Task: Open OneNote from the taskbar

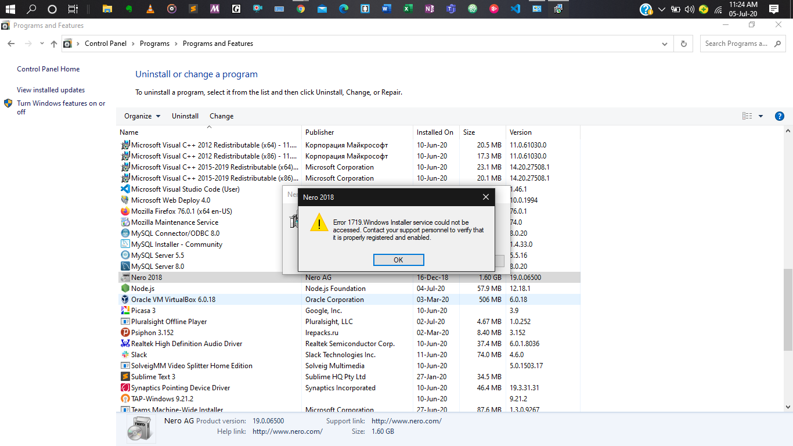Action: tap(430, 9)
